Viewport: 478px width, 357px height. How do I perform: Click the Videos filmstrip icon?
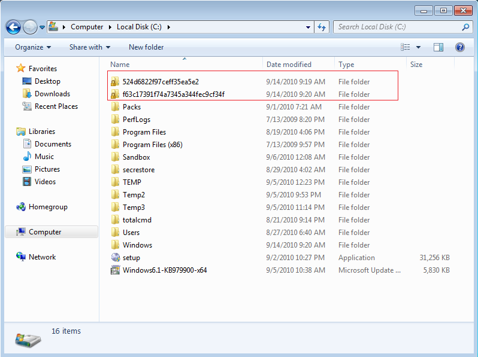point(27,182)
